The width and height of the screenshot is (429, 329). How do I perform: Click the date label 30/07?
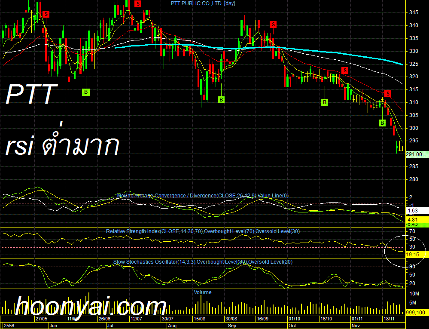click(168, 319)
